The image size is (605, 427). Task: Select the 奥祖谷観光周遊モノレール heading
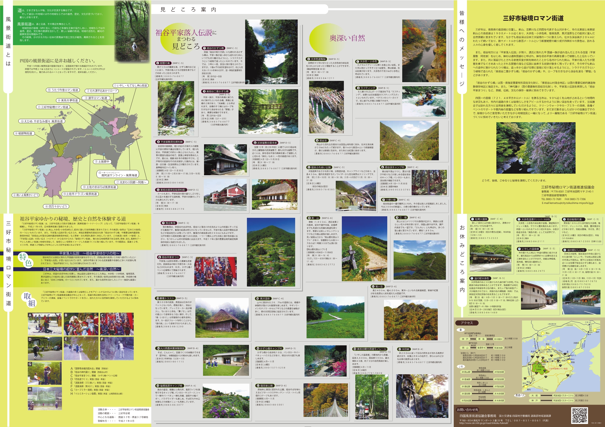click(371, 349)
